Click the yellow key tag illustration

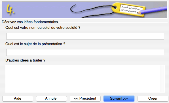128,9
